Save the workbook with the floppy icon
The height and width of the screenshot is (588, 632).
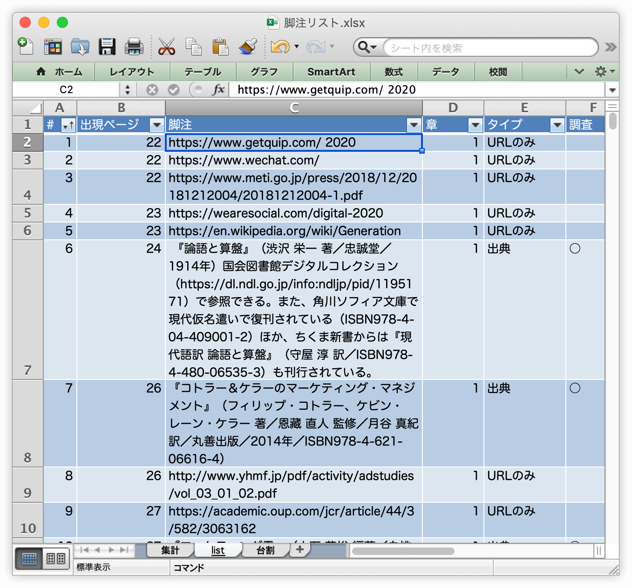(x=107, y=47)
